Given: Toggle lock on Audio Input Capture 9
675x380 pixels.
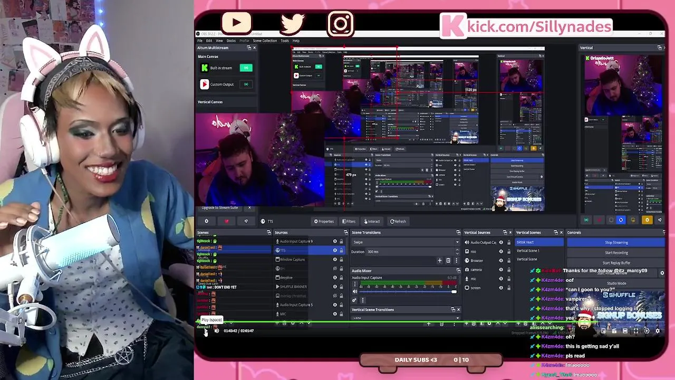Looking at the screenshot, I should click(341, 241).
